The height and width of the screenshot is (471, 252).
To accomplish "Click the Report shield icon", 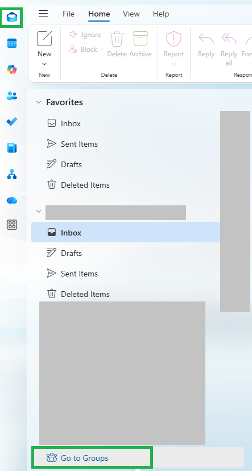I will coord(173,39).
